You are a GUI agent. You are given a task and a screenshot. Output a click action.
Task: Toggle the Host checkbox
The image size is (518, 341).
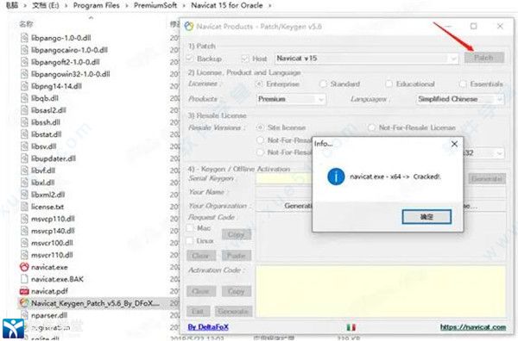(x=245, y=59)
